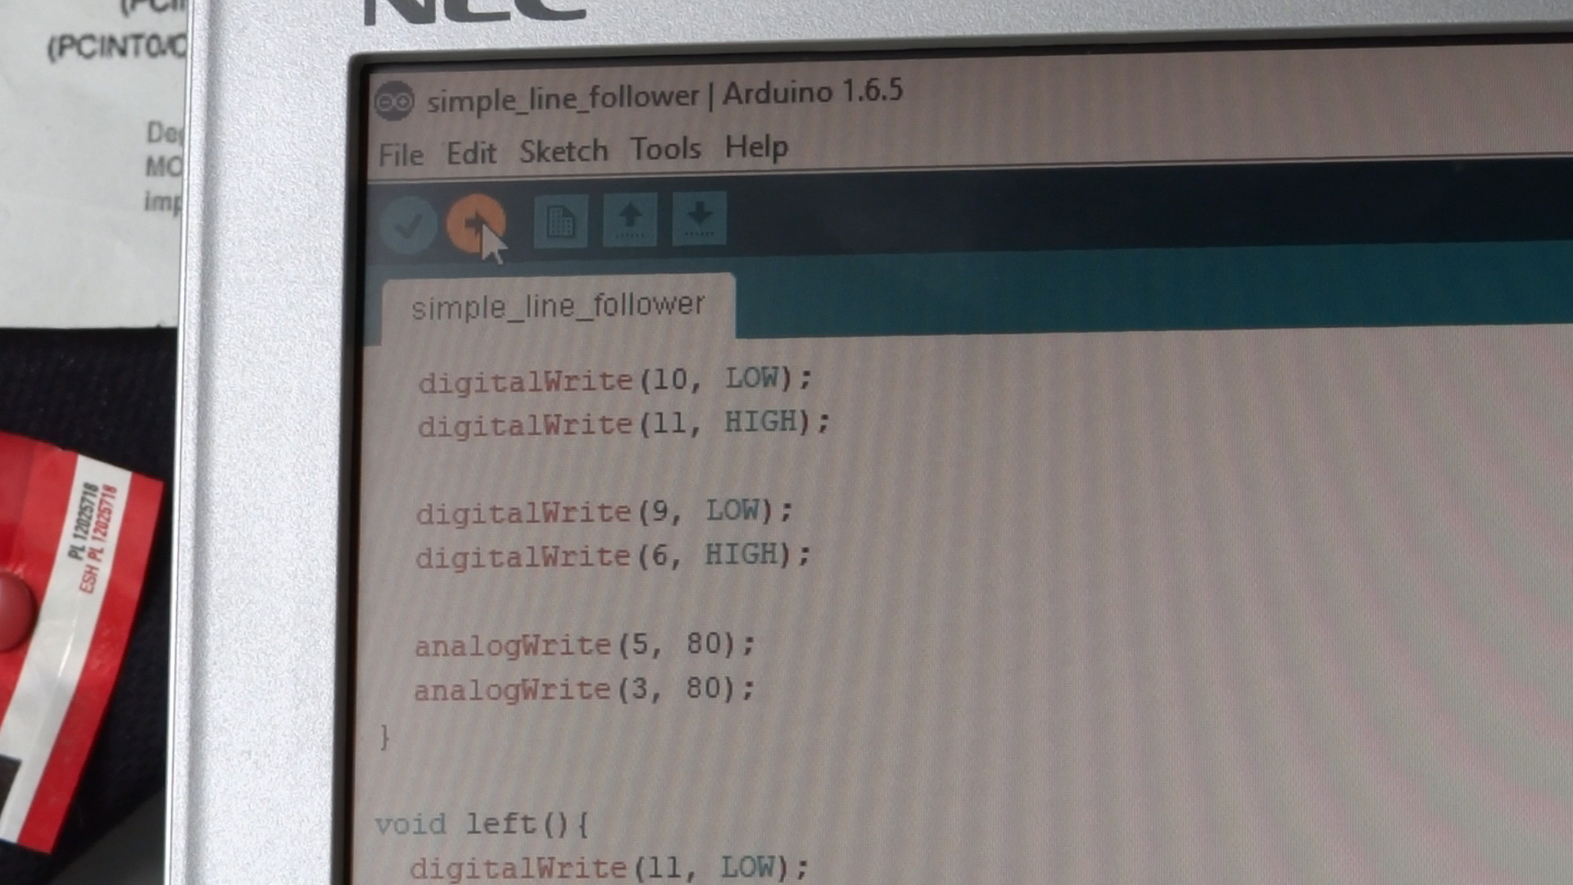This screenshot has height=885, width=1573.
Task: Click the Open sketch up-arrow icon
Action: click(x=629, y=219)
